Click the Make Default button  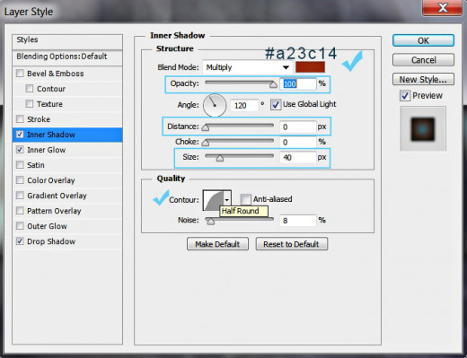(217, 244)
